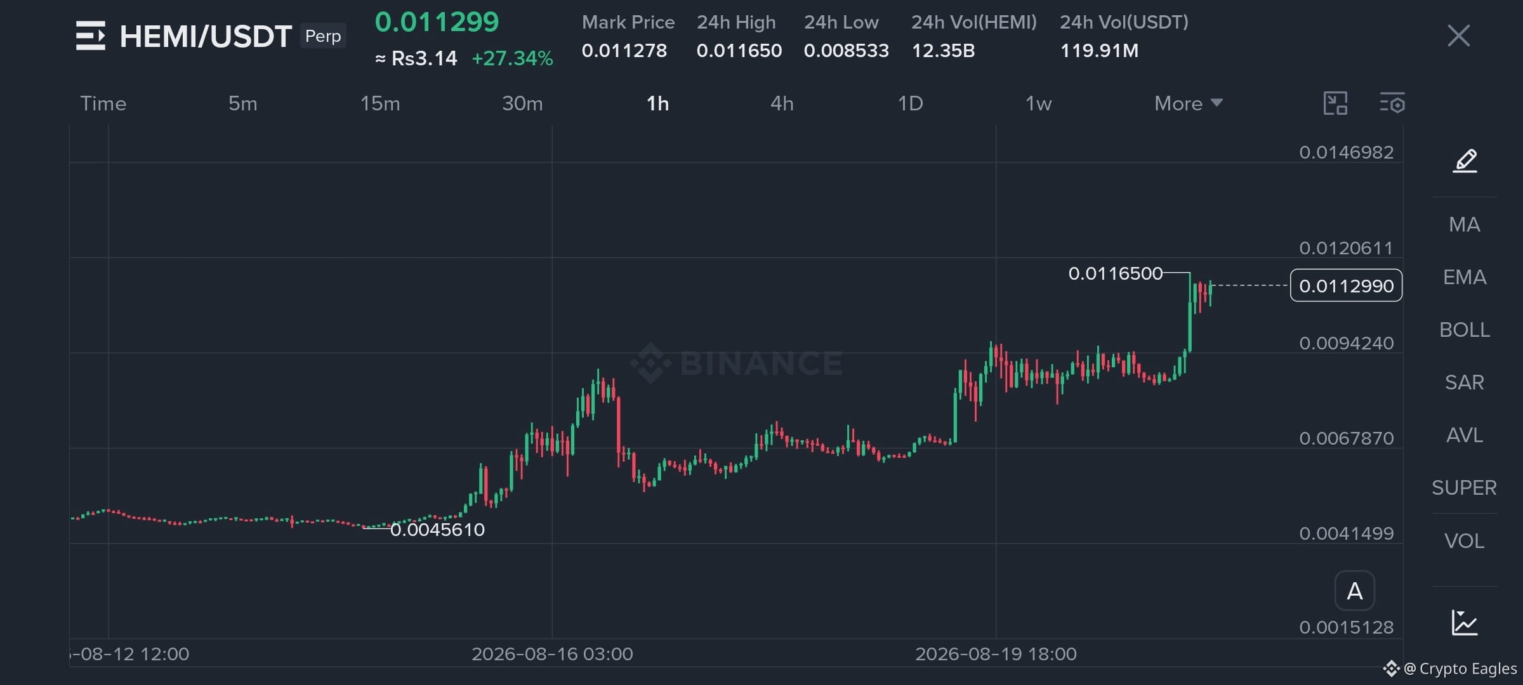1523x685 pixels.
Task: Toggle the AVL indicator
Action: tap(1465, 434)
